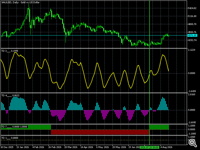
Task: Select the 26 Feb 2026 date label
Action: [x=55, y=147]
